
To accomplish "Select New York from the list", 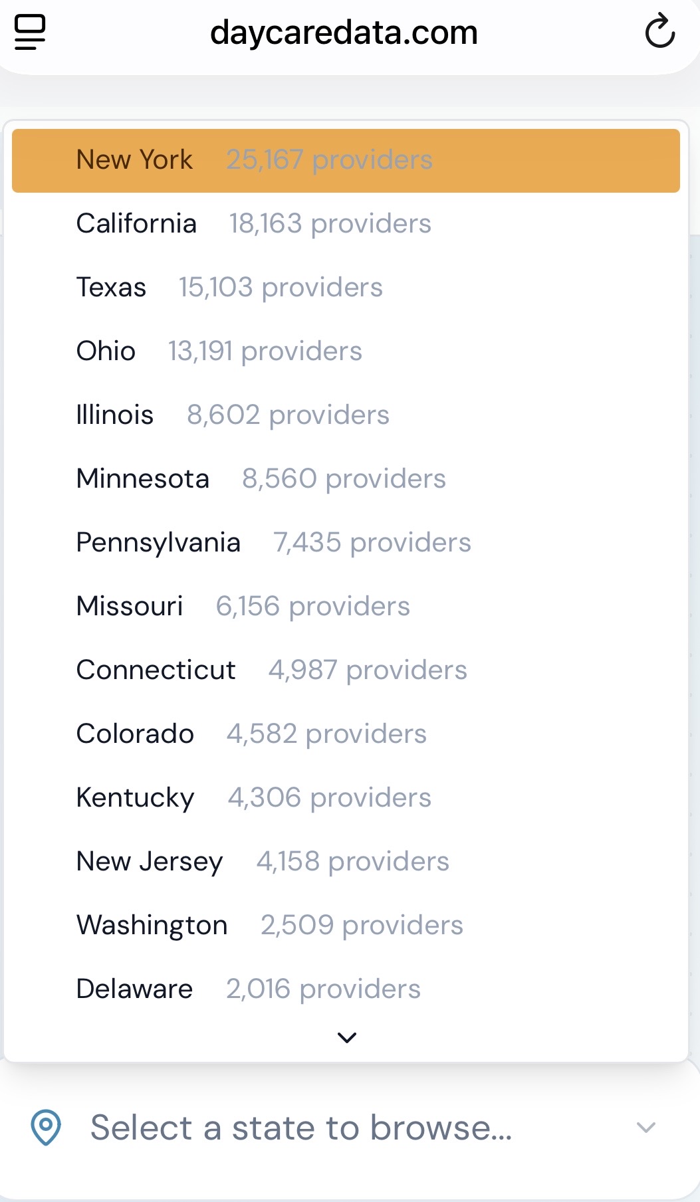I will point(346,160).
